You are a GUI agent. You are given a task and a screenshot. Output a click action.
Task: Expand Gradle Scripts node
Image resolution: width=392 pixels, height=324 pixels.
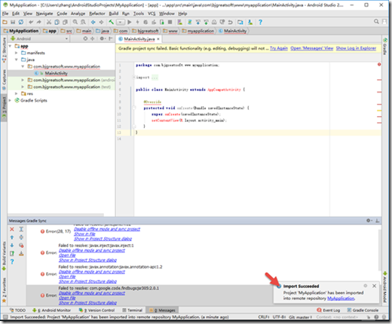(10, 100)
